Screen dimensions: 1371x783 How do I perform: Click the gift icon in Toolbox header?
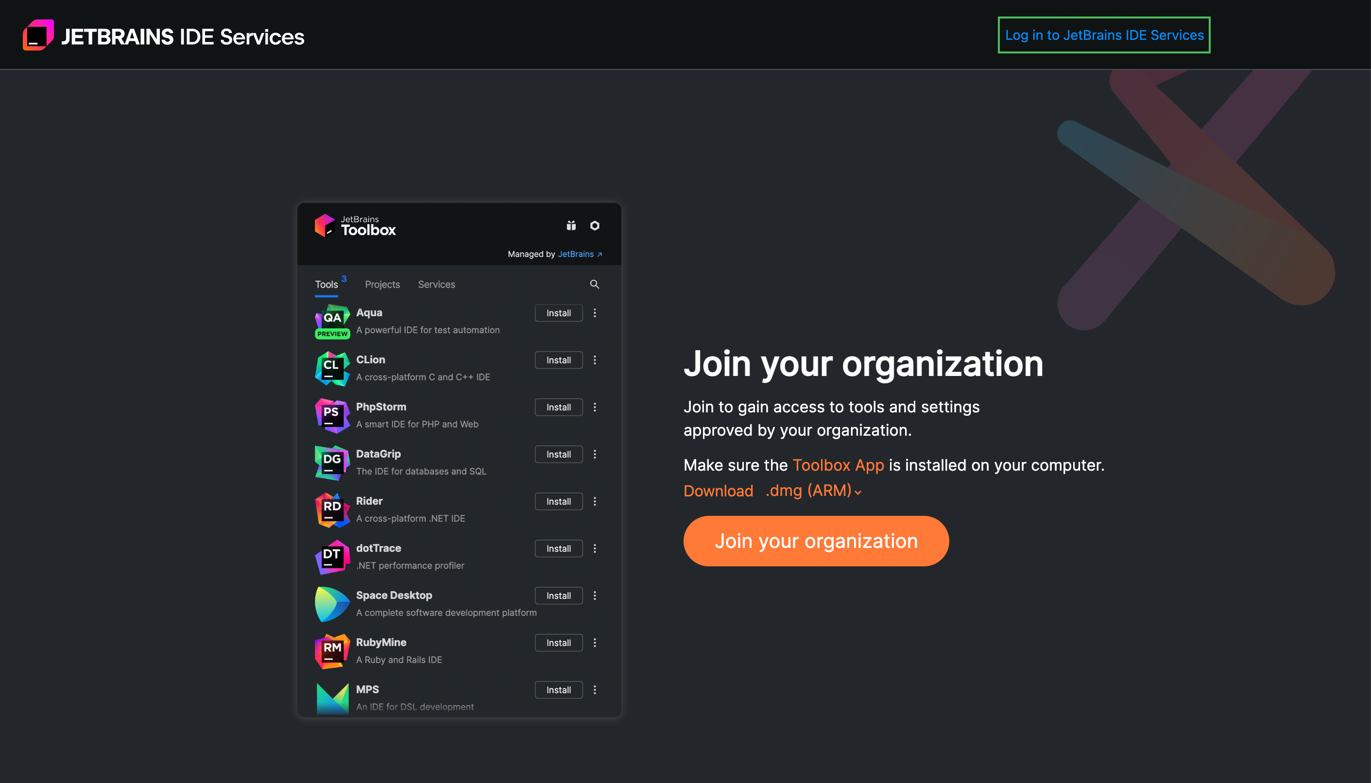click(x=571, y=226)
